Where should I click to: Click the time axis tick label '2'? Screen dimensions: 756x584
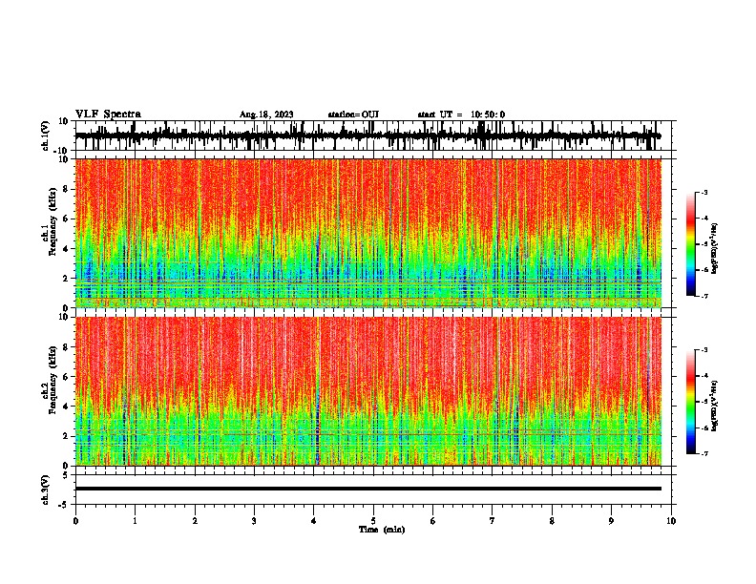(195, 521)
